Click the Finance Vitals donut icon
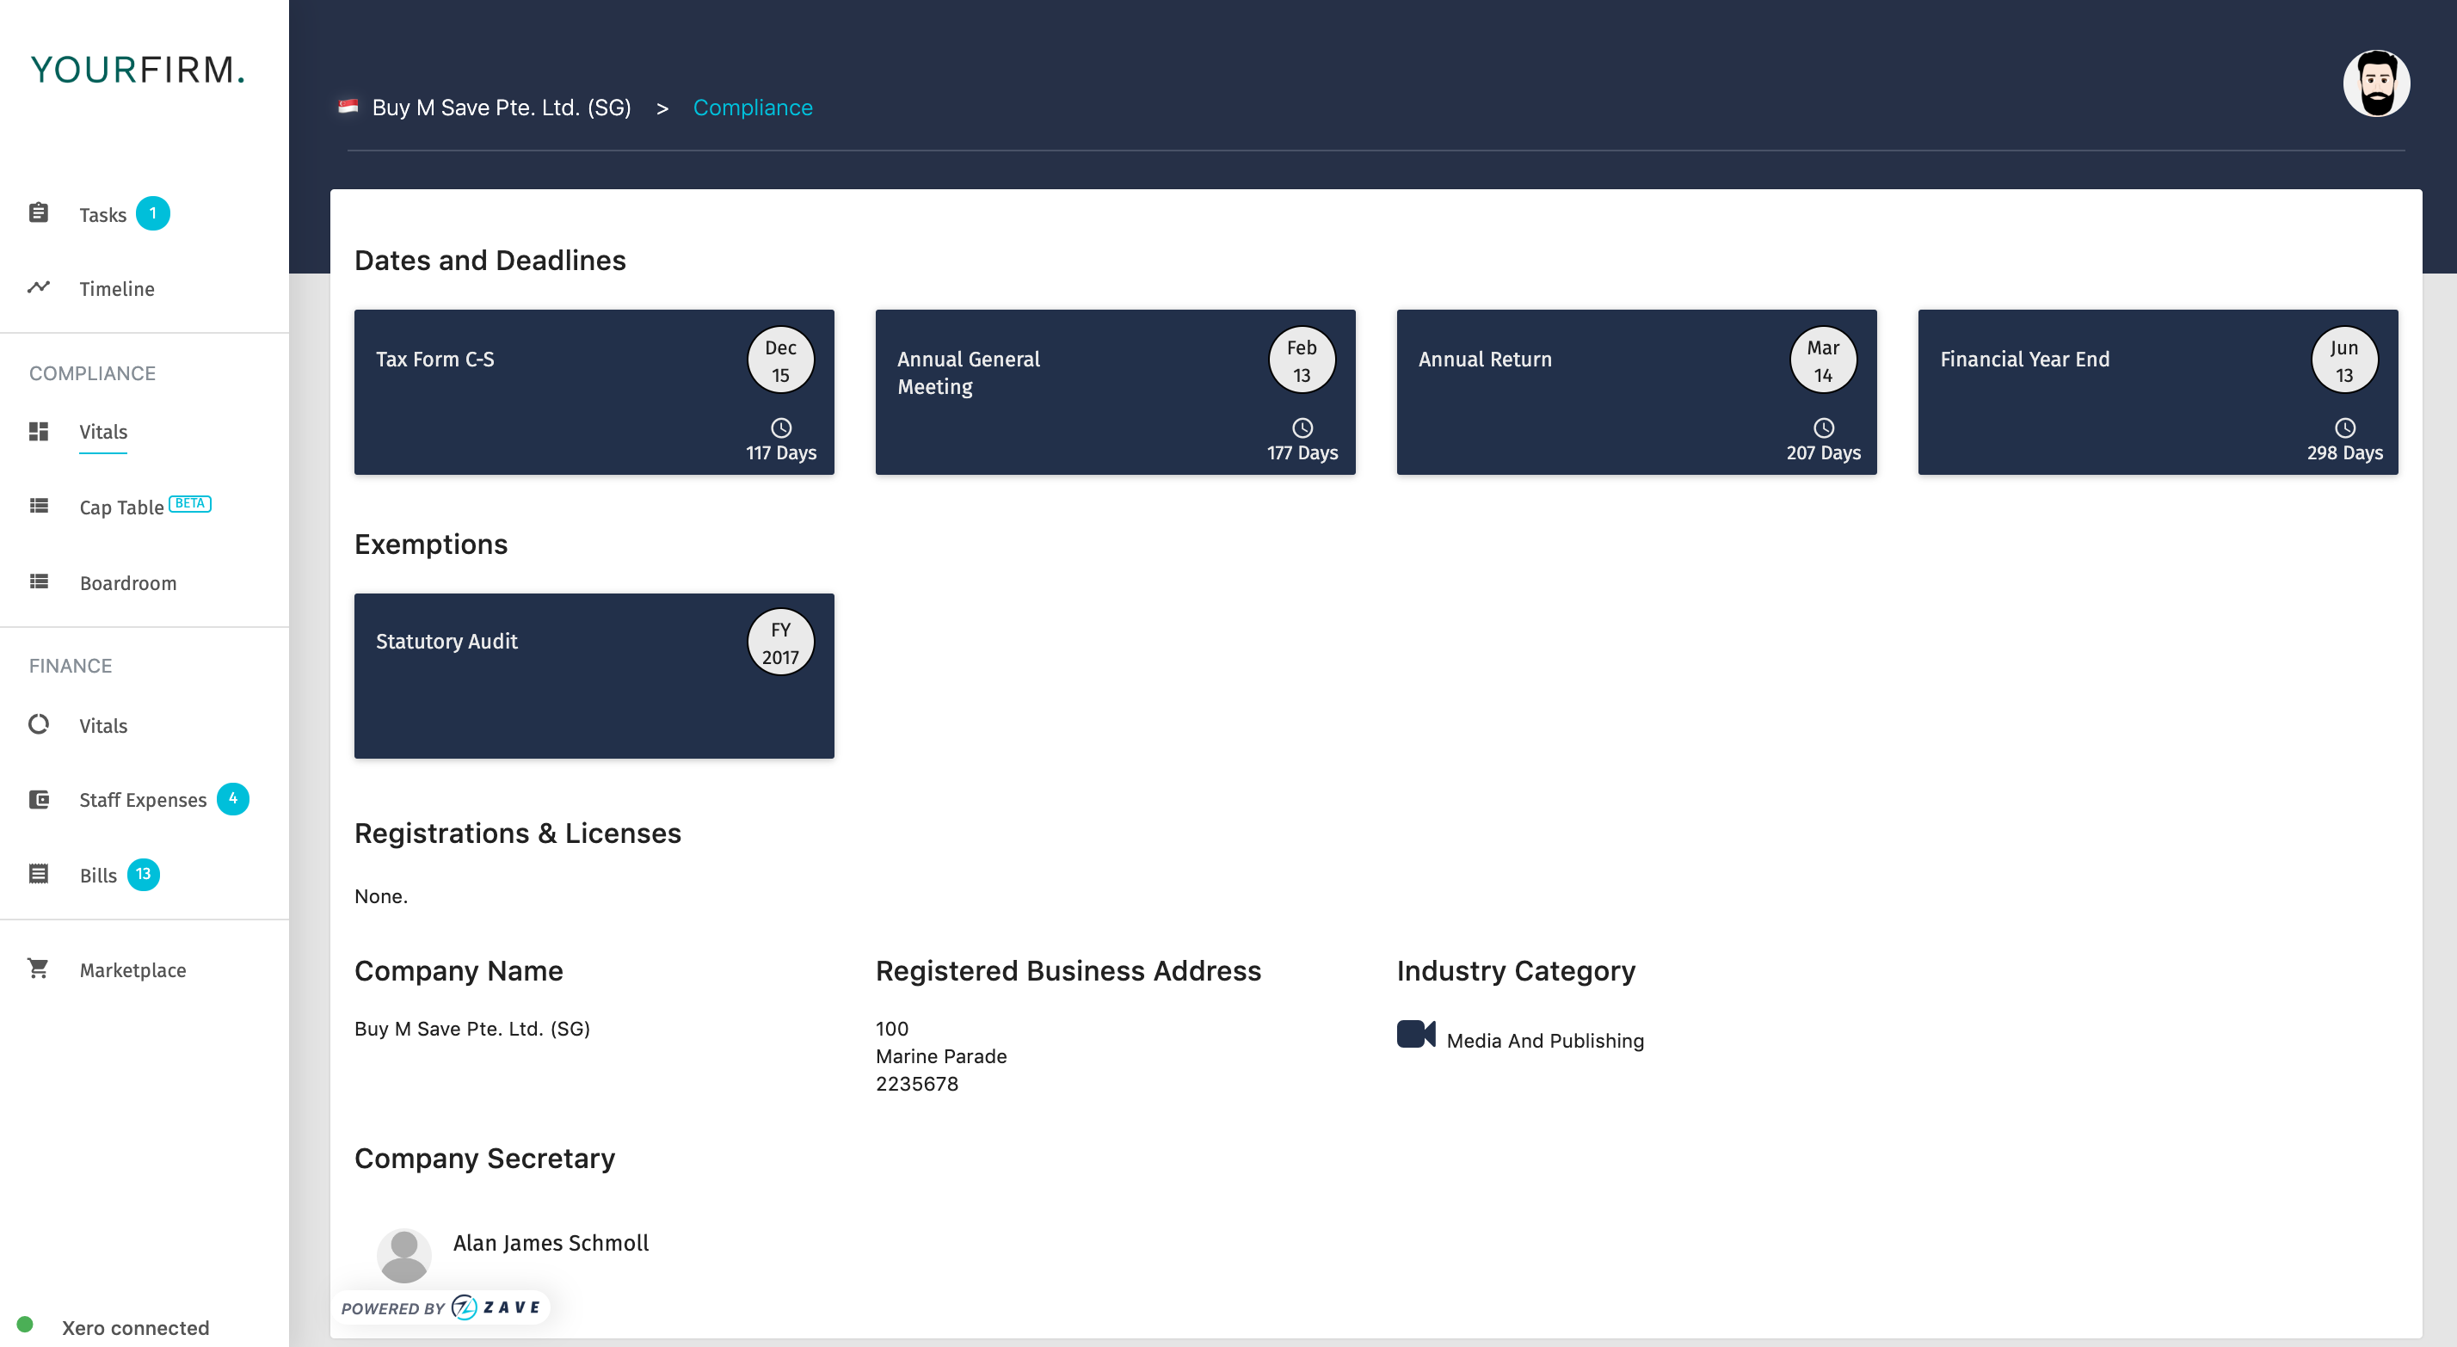Viewport: 2457px width, 1347px height. [x=38, y=724]
